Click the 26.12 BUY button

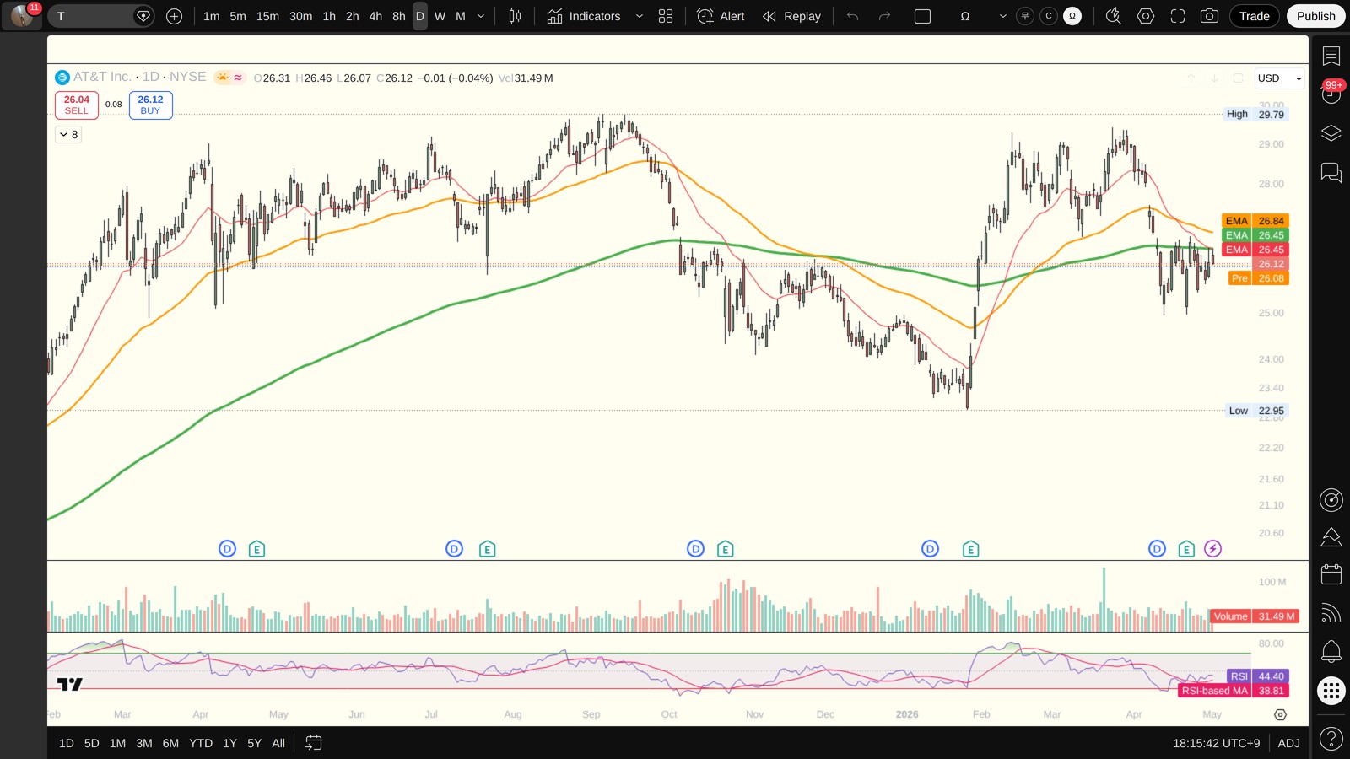click(x=150, y=105)
